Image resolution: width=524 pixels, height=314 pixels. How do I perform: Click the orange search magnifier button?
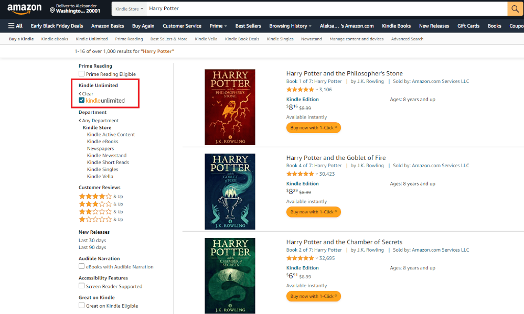coord(515,9)
